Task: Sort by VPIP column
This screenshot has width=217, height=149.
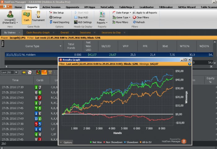Action: (127, 46)
